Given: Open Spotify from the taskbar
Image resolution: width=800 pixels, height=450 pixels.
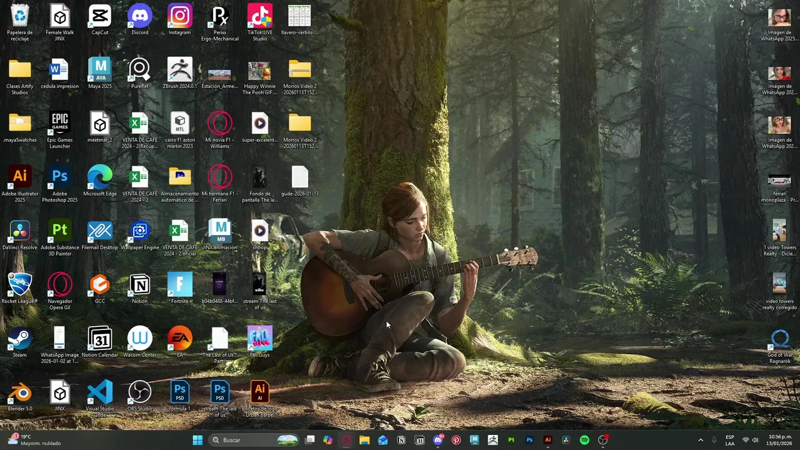Looking at the screenshot, I should [x=584, y=440].
